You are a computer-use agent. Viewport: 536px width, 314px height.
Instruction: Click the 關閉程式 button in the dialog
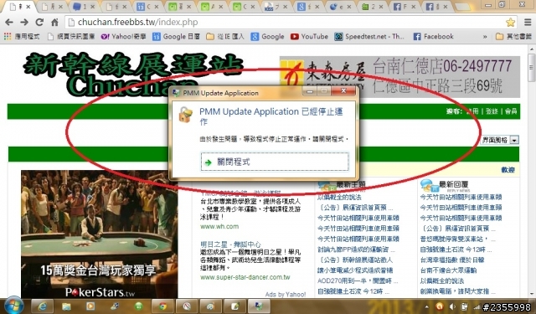275,162
